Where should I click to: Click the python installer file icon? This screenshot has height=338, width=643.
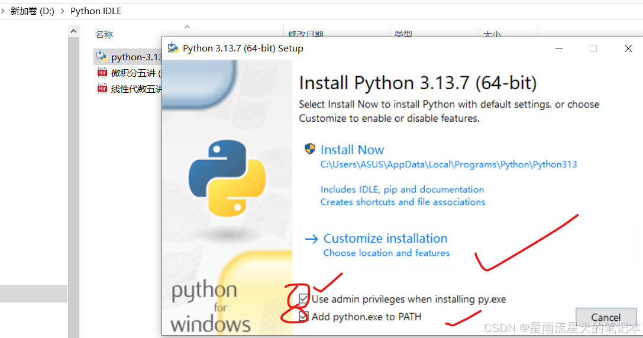coord(102,57)
